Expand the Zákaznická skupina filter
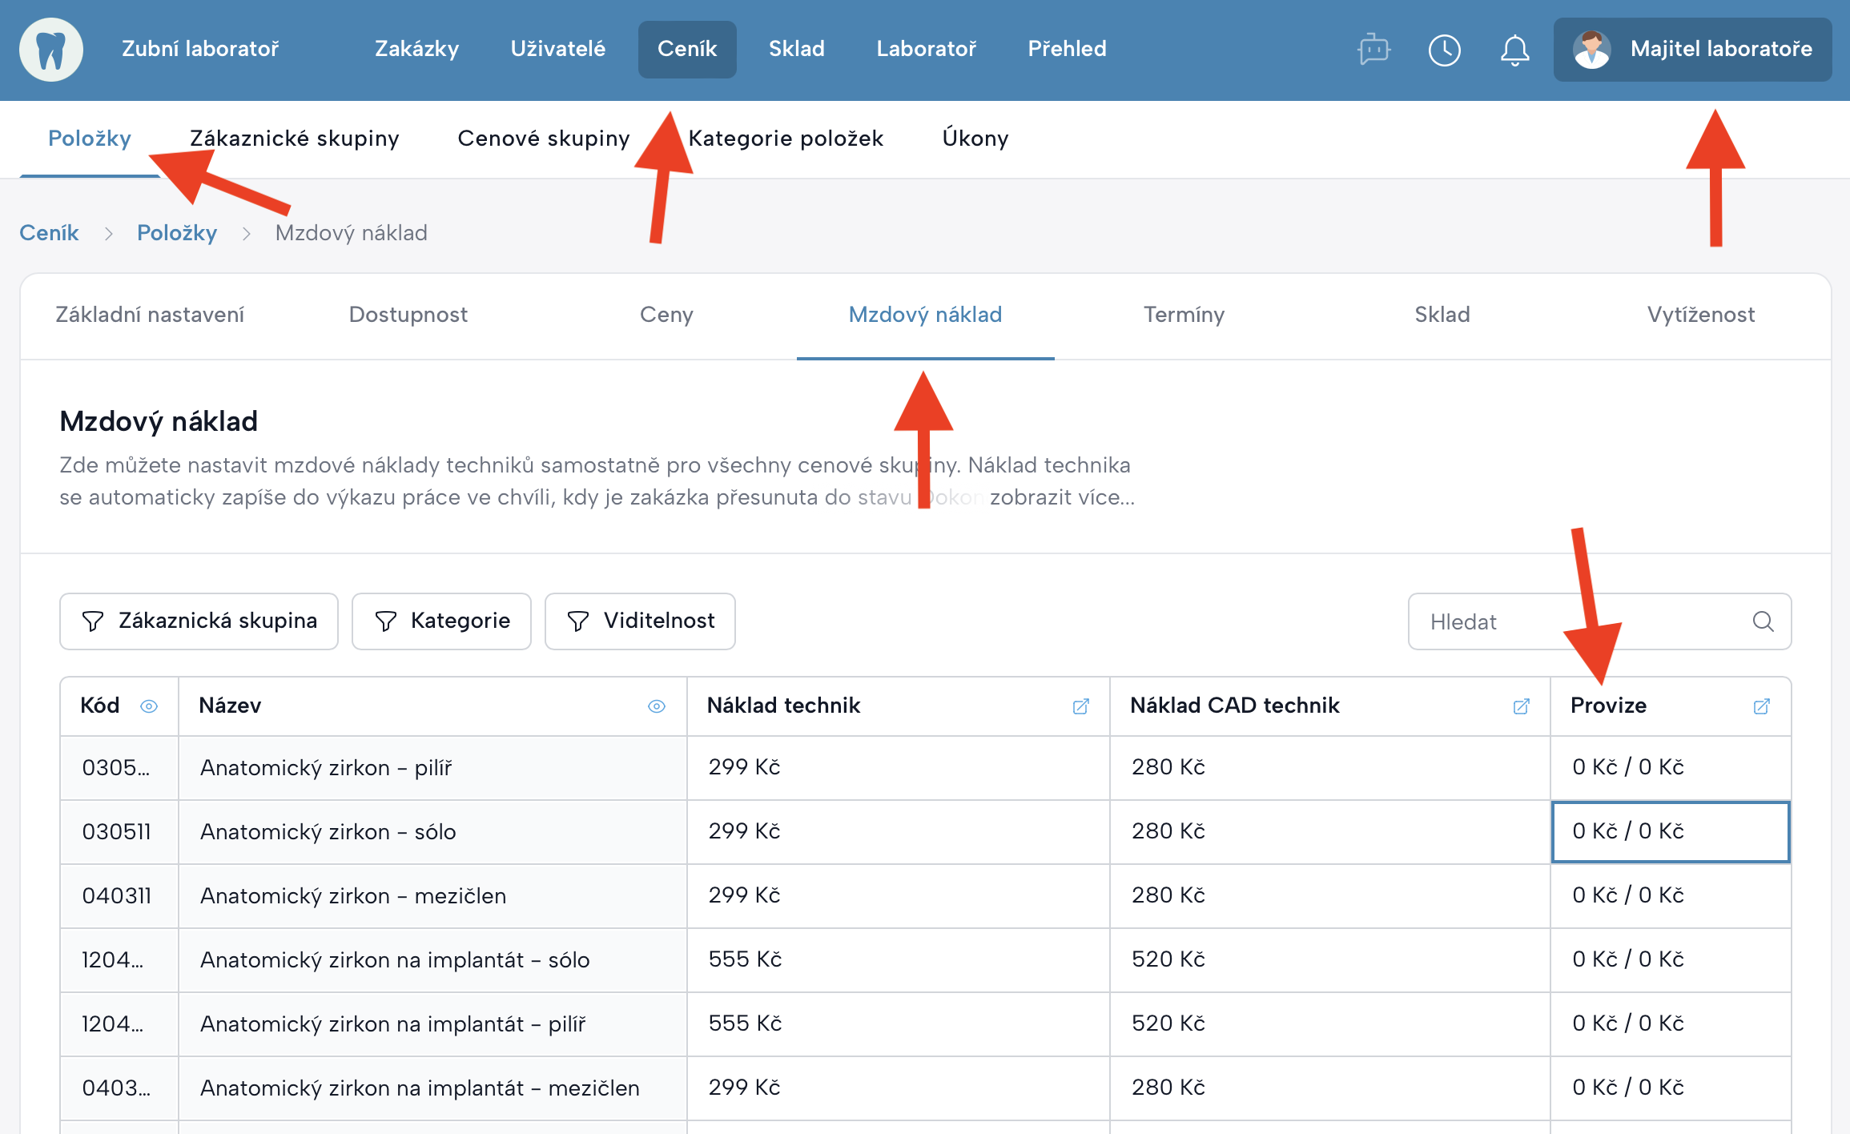1850x1134 pixels. pos(199,621)
